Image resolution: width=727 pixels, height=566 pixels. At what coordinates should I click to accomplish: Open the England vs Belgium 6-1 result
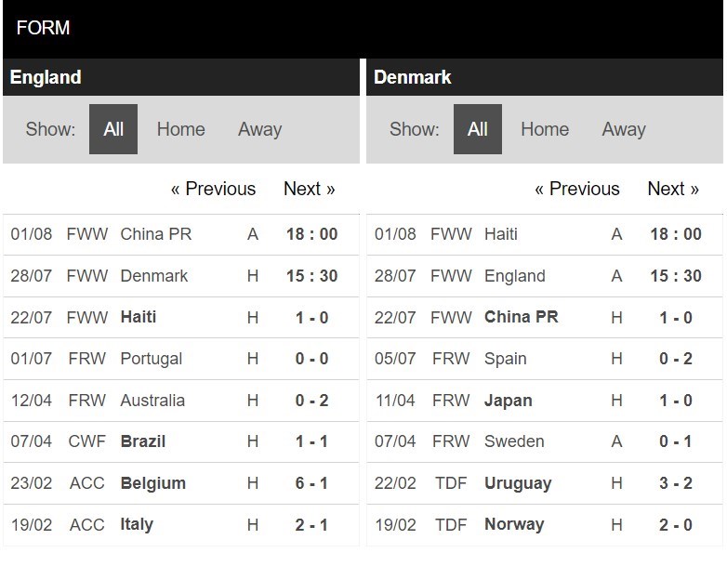(x=312, y=483)
